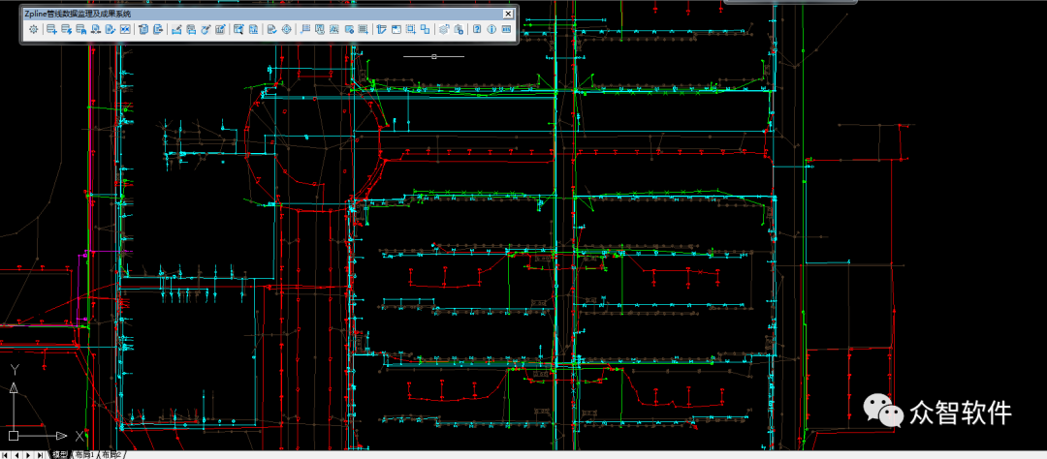
Task: Click the next layout tab arrow
Action: pyautogui.click(x=28, y=454)
